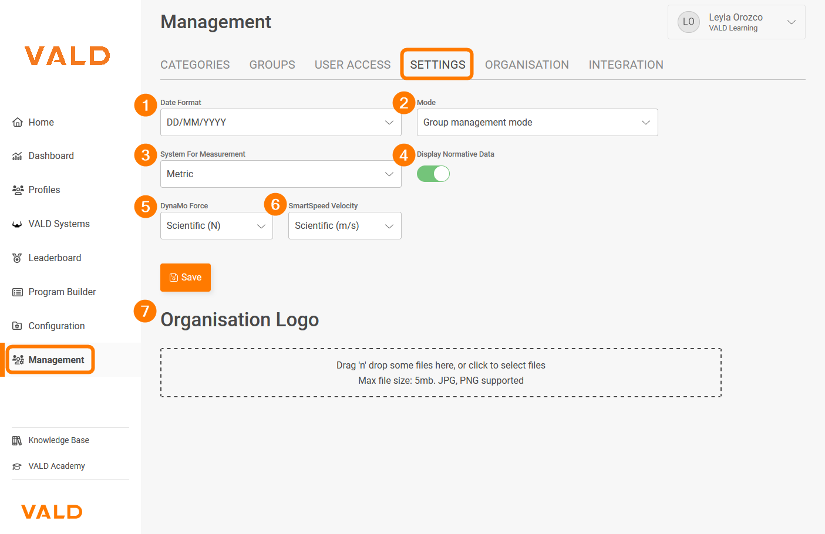
Task: Click the Profiles people icon
Action: coord(18,190)
